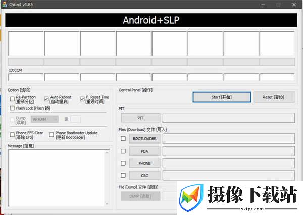Click the DUMP button
This screenshot has height=215, width=303.
point(141,196)
